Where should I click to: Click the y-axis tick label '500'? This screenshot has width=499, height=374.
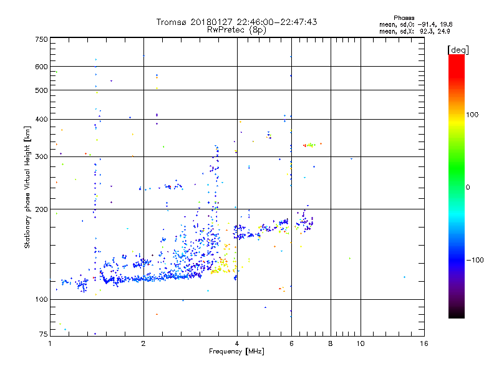tap(41, 90)
